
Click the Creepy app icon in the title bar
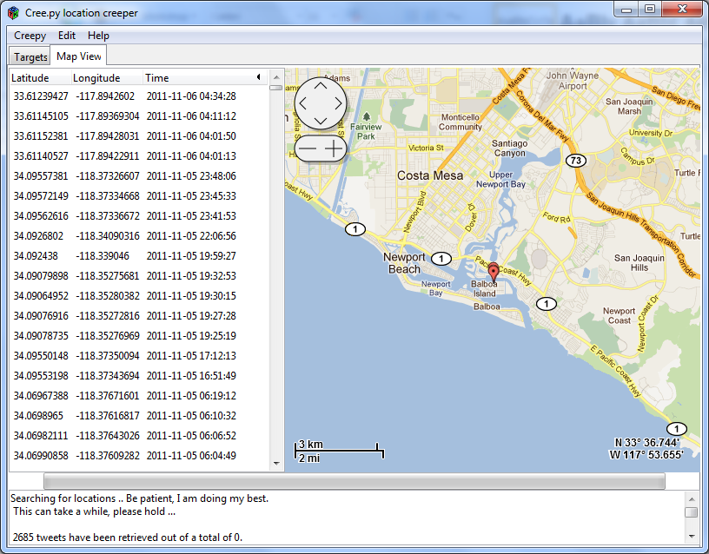tap(14, 13)
